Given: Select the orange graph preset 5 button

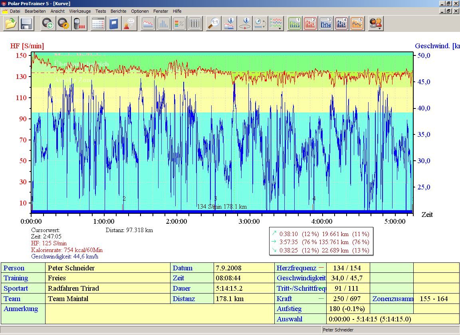Looking at the screenshot, I should coord(357,24).
